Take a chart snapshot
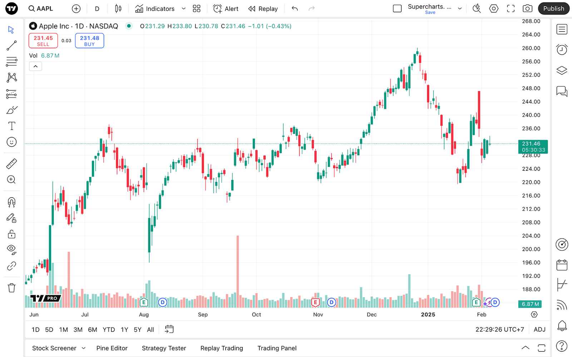Screen dimensions: 572x357 click(x=527, y=8)
